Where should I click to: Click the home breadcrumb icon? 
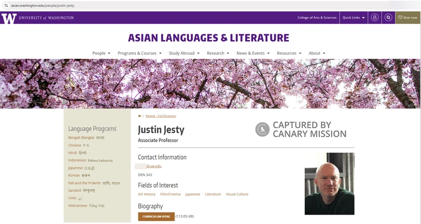(x=139, y=116)
